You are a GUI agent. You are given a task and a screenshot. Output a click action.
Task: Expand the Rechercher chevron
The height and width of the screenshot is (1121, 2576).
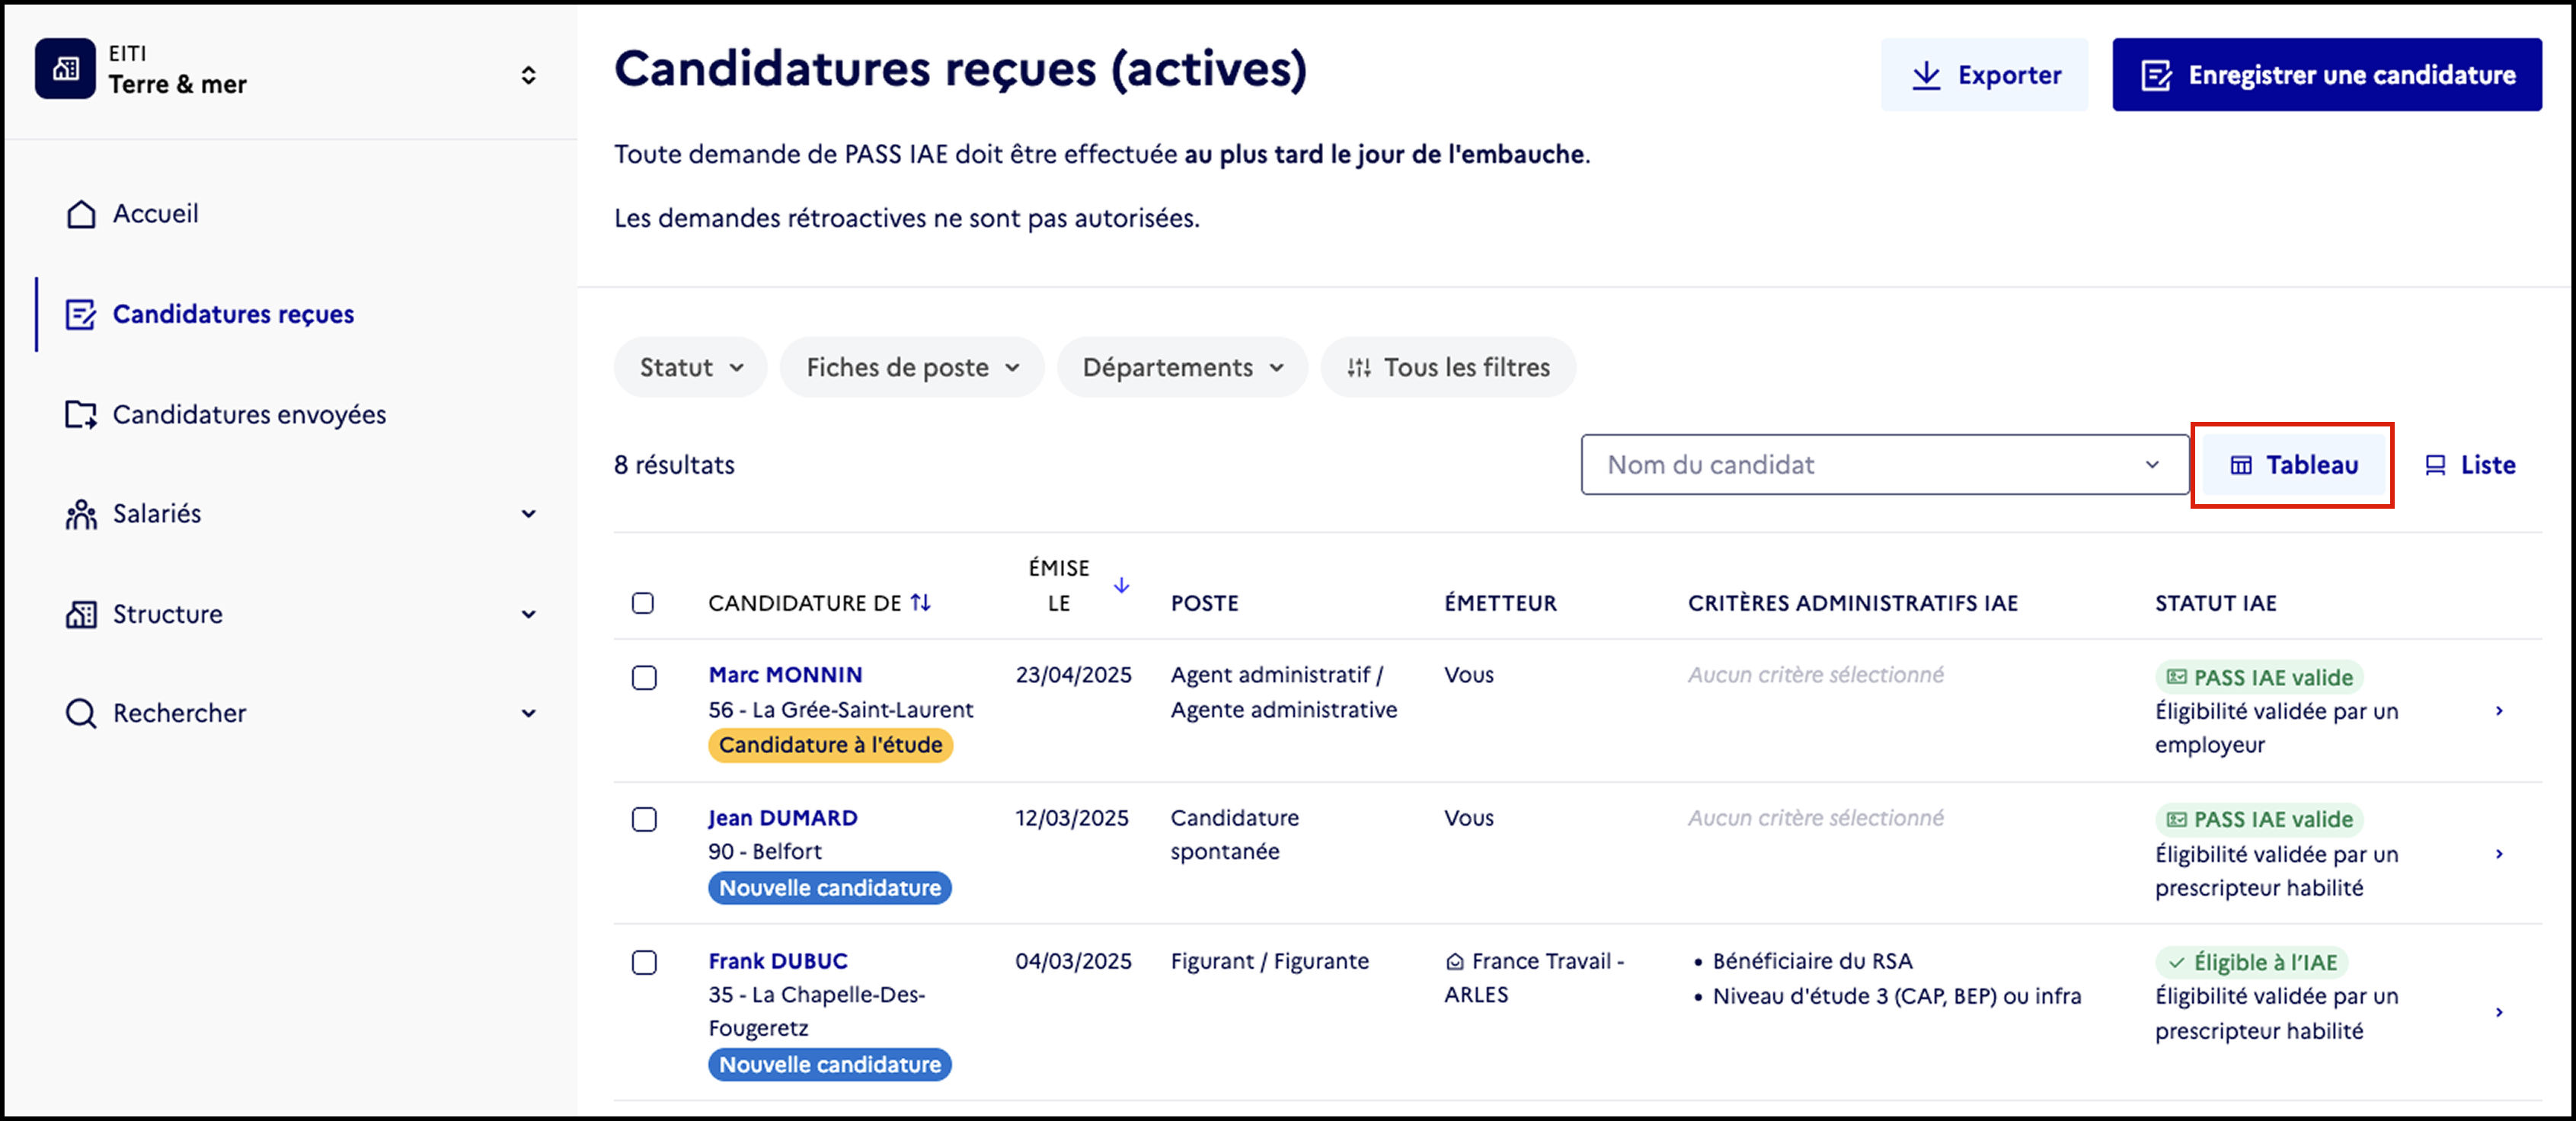point(528,713)
